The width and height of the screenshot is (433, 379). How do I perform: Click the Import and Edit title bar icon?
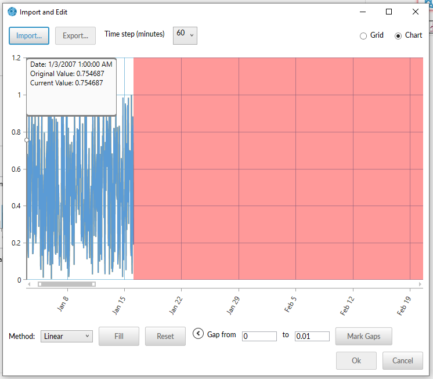coord(12,12)
